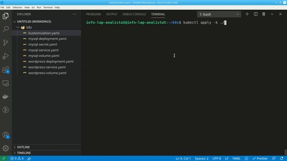The width and height of the screenshot is (287, 161).
Task: Switch to the DEBUG CONSOLE tab
Action: pyautogui.click(x=134, y=14)
